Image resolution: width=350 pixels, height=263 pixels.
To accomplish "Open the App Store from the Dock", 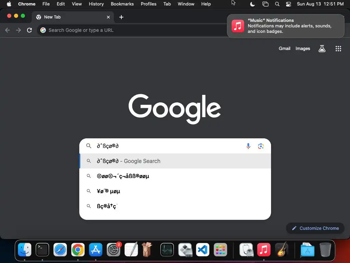I will tap(96, 250).
